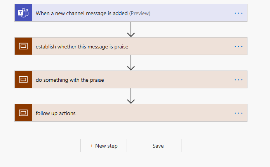Open the ellipsis menu for 'do something with the praise'
Screen dimensions: 270x167
239,80
